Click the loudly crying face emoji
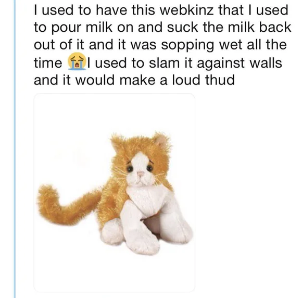 click(x=77, y=61)
